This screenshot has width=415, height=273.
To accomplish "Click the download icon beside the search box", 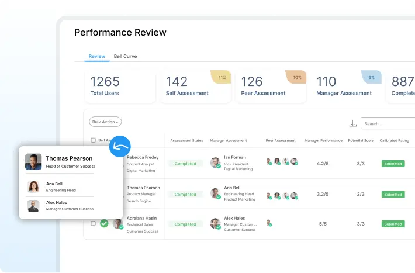I will (x=352, y=123).
